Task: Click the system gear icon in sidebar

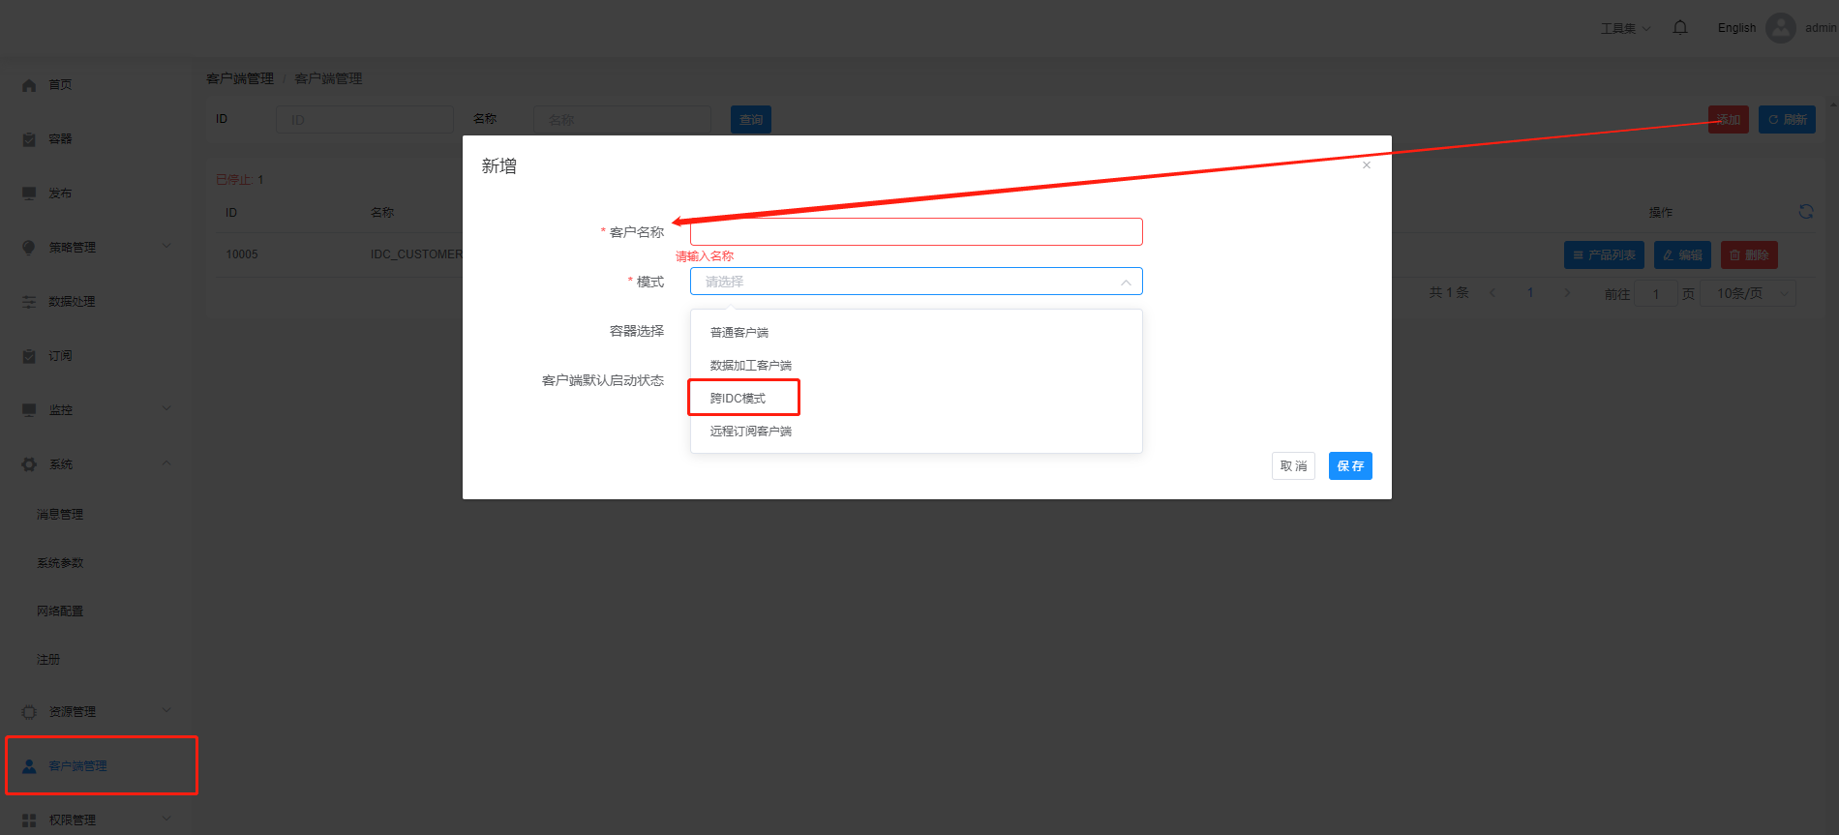Action: pos(29,464)
